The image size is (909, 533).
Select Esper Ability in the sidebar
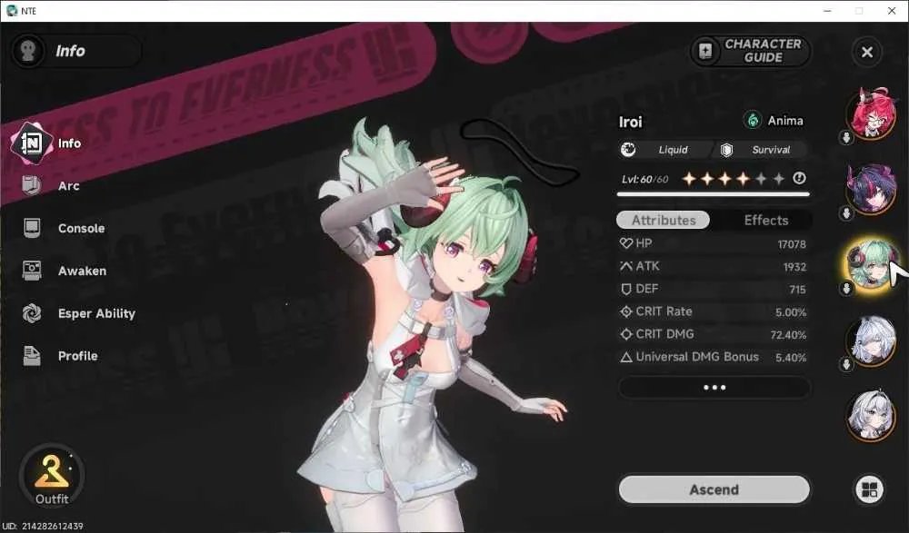(79, 313)
